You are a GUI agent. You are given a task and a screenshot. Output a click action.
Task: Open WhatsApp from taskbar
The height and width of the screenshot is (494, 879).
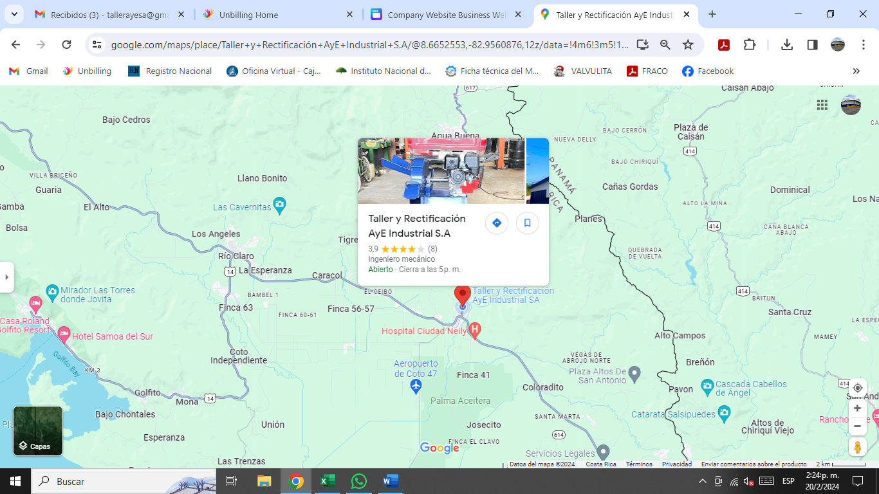[359, 481]
